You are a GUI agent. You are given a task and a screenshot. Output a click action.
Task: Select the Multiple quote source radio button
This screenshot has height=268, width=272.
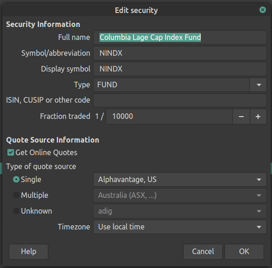coord(16,195)
